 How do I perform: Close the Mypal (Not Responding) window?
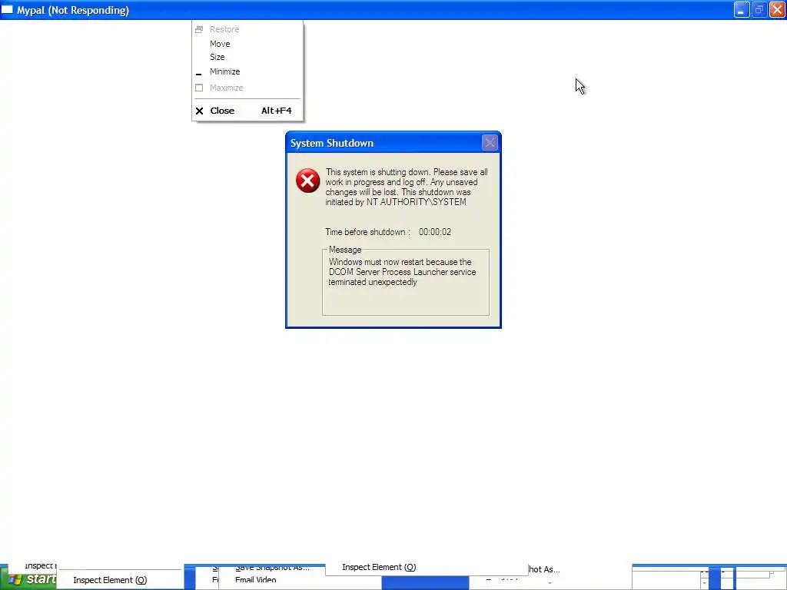pyautogui.click(x=777, y=9)
